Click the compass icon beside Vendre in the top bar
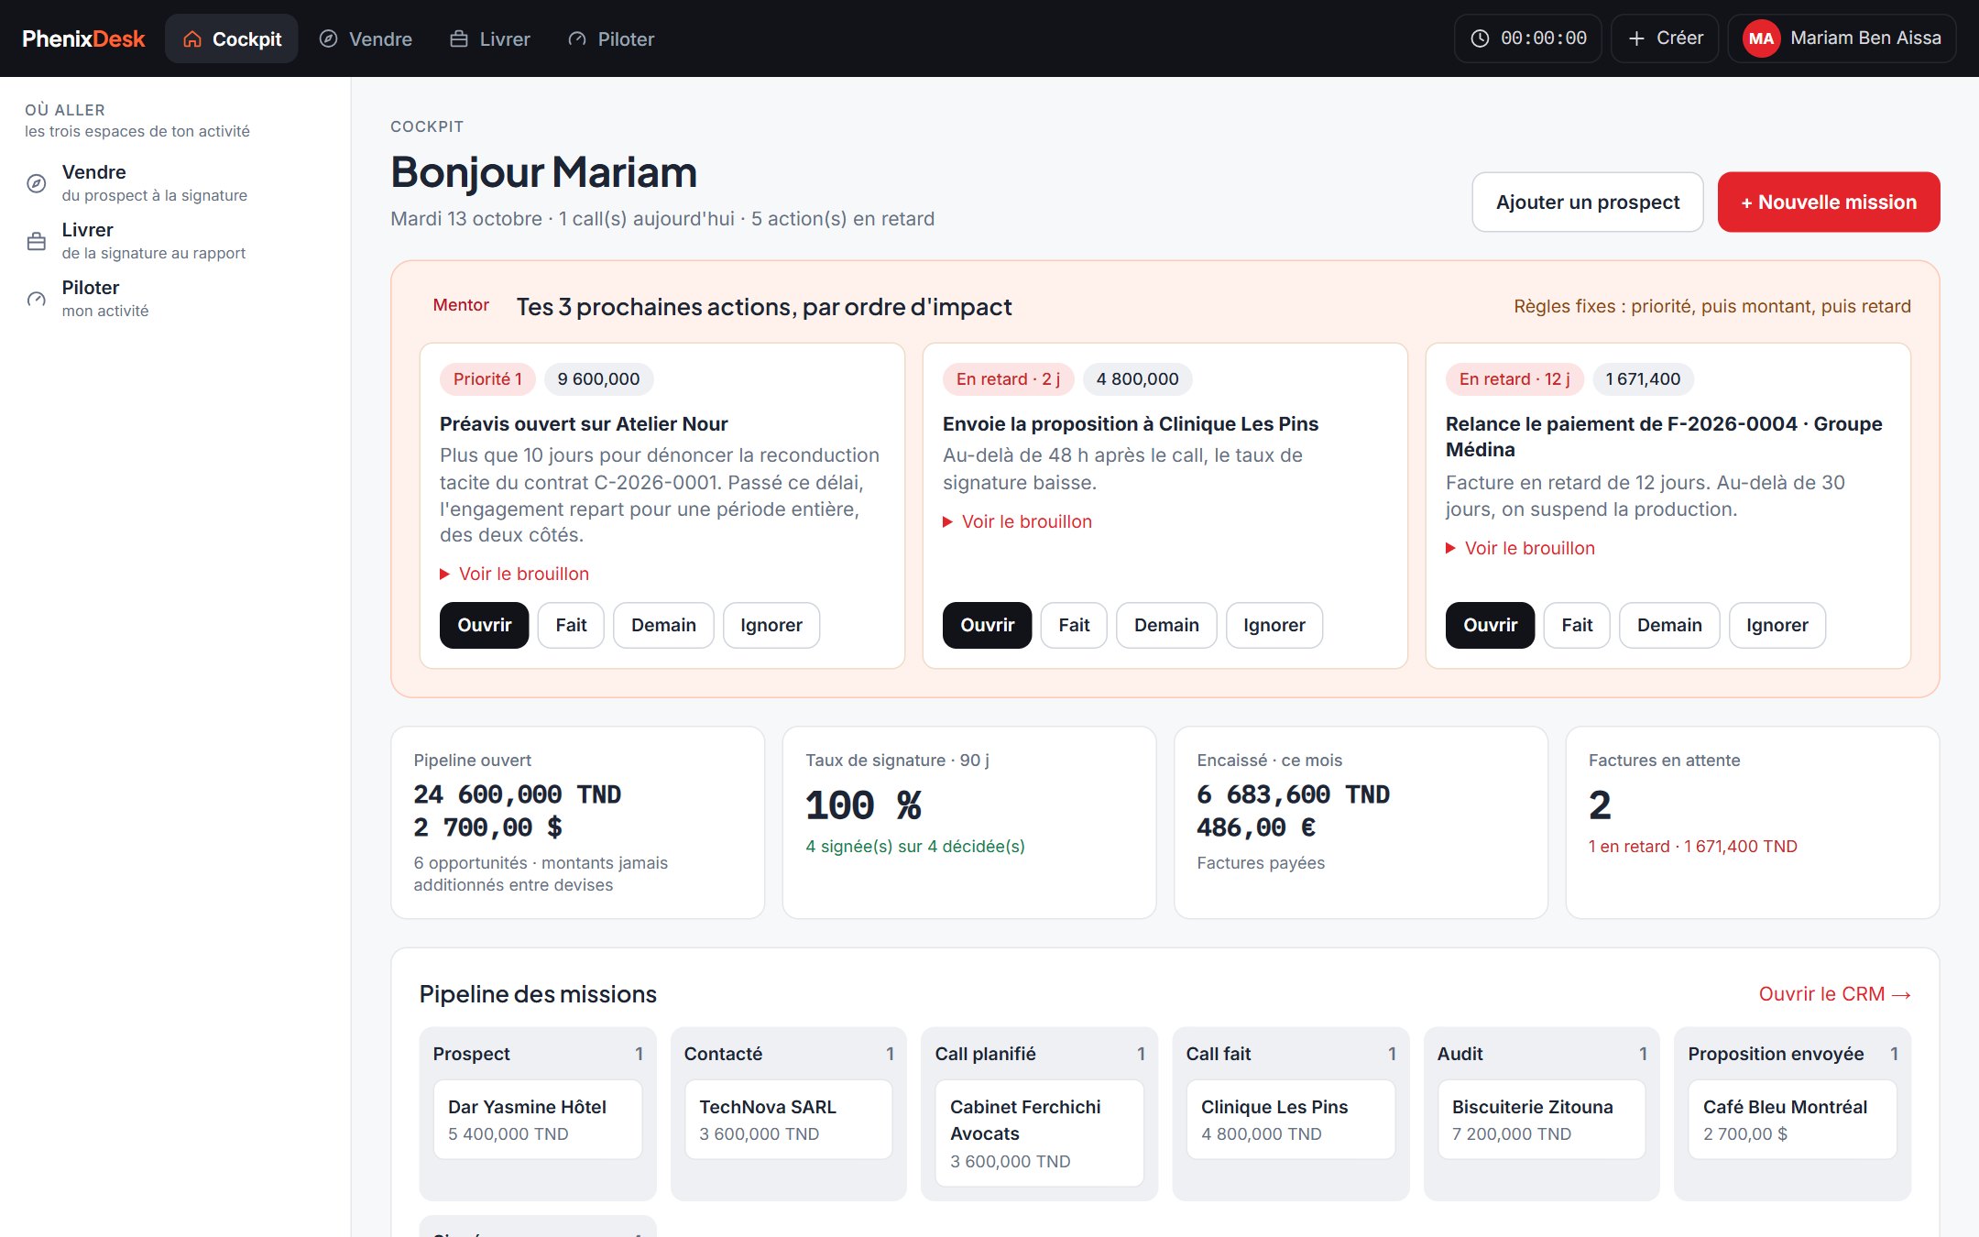This screenshot has height=1237, width=1979. tap(328, 38)
